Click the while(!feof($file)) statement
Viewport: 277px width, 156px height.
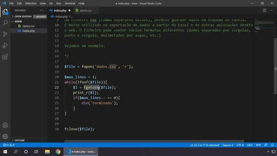tap(86, 82)
